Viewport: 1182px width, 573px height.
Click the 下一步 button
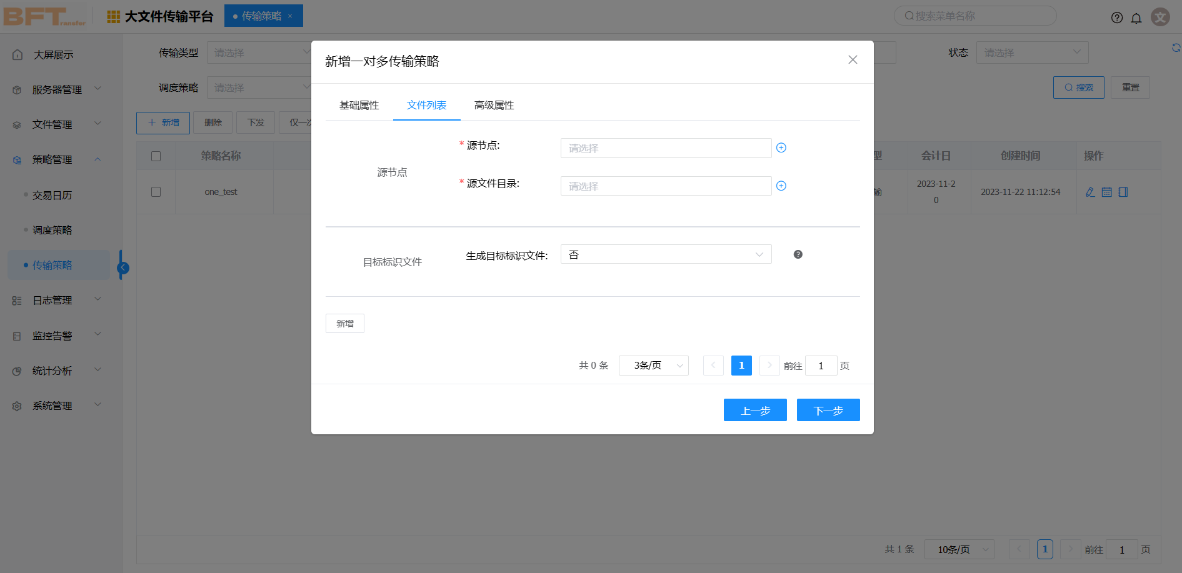click(x=828, y=410)
